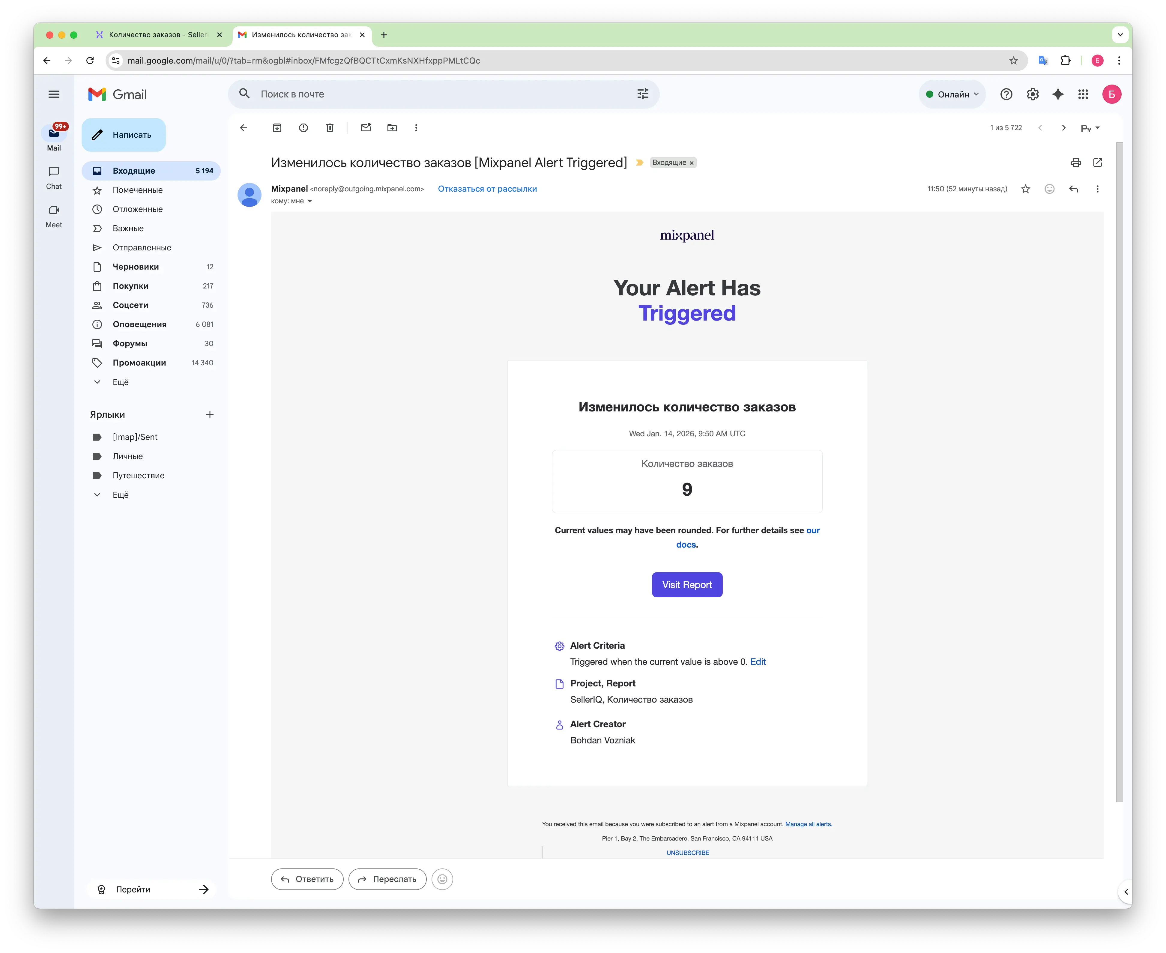This screenshot has width=1166, height=953.
Task: Click the Отказаться от рассылки link
Action: [487, 189]
